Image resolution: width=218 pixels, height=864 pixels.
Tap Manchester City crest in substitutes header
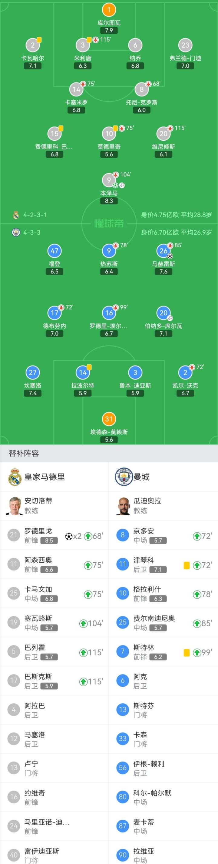coord(124,477)
